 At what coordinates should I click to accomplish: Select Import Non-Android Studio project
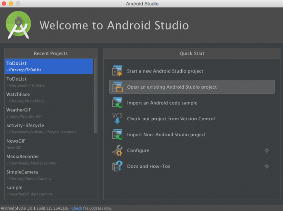[191, 135]
